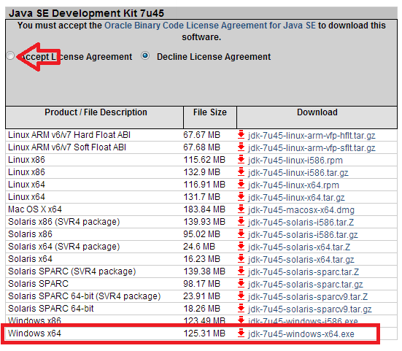Image resolution: width=402 pixels, height=351 pixels.
Task: Click download icon next to jdk-7u45-linux-x64.rpm
Action: click(x=241, y=184)
